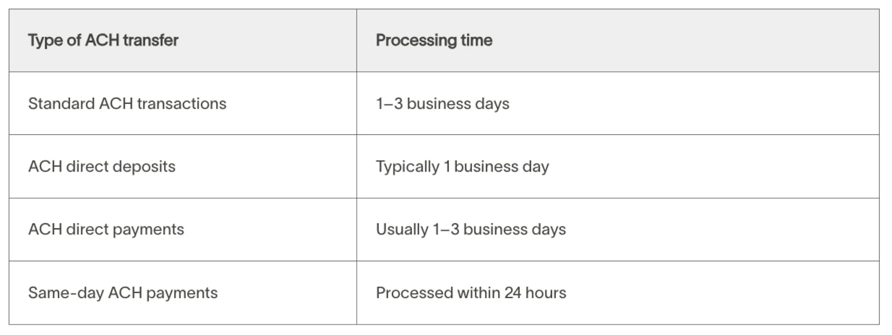Click the "Processed within 24 hours" cell
892x335 pixels.
(471, 293)
